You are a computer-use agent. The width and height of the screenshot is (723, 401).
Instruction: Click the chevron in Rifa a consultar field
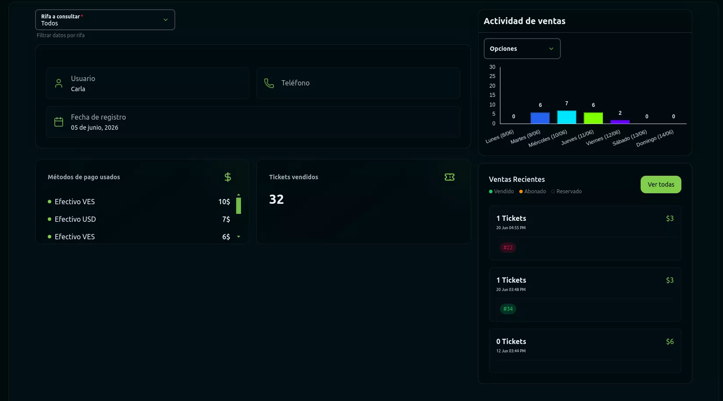pyautogui.click(x=166, y=20)
